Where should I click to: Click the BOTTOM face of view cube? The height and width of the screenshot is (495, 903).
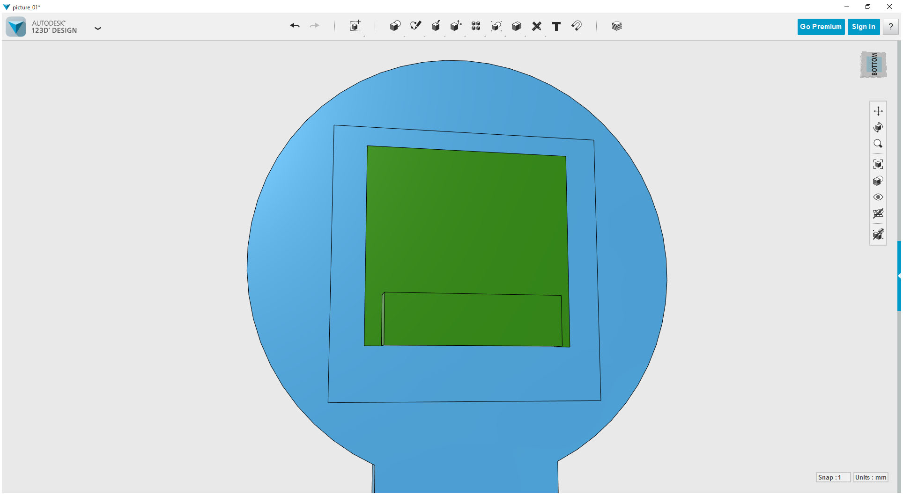873,65
